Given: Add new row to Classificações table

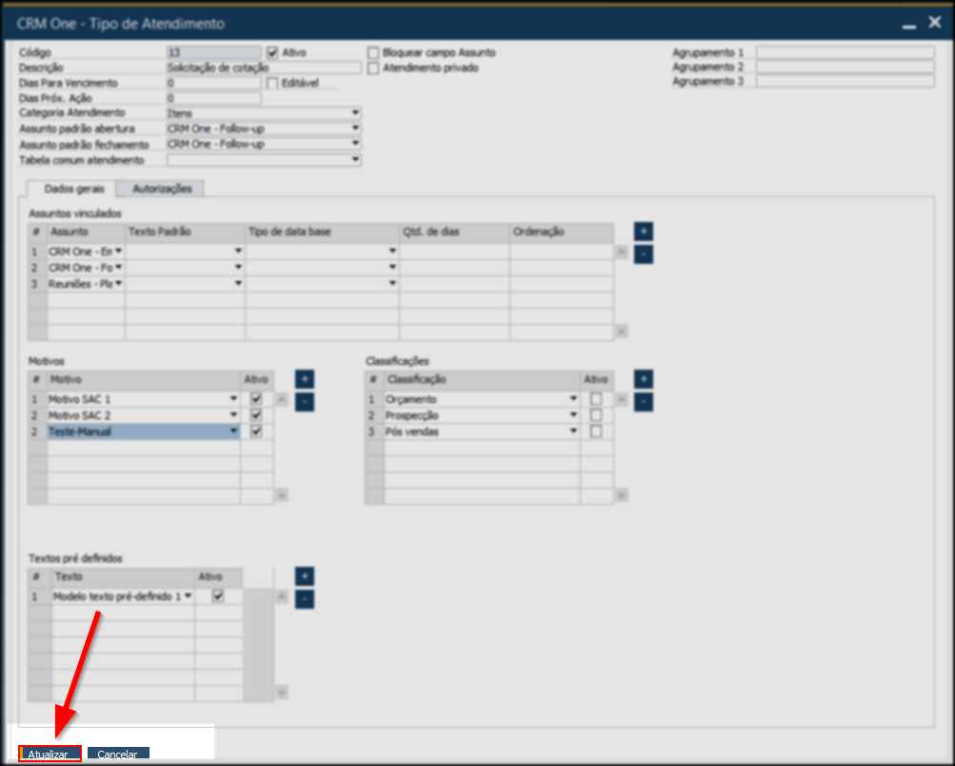Looking at the screenshot, I should (x=644, y=379).
